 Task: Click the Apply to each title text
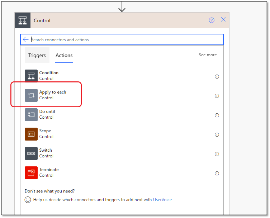click(53, 92)
